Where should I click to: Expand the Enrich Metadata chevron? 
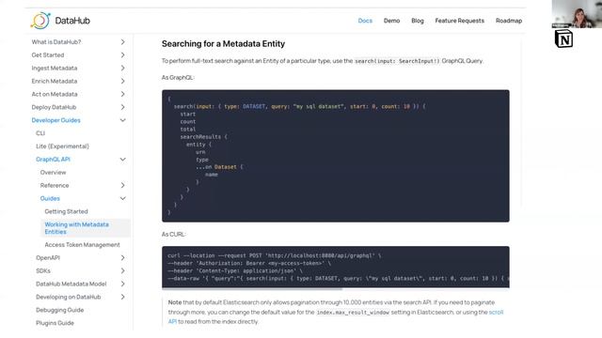point(122,81)
